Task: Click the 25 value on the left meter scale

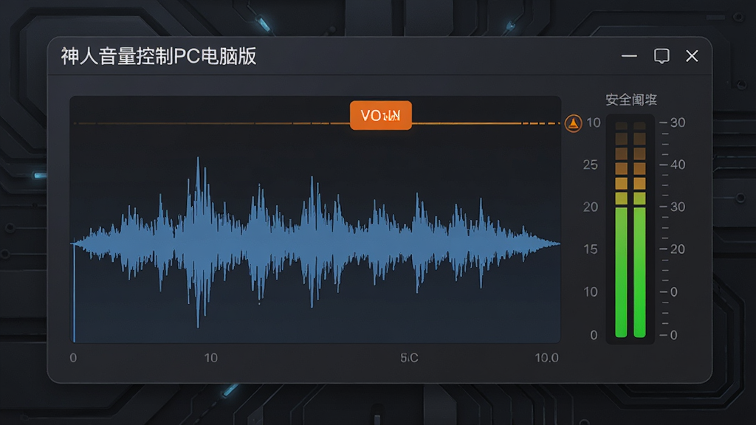Action: 591,165
